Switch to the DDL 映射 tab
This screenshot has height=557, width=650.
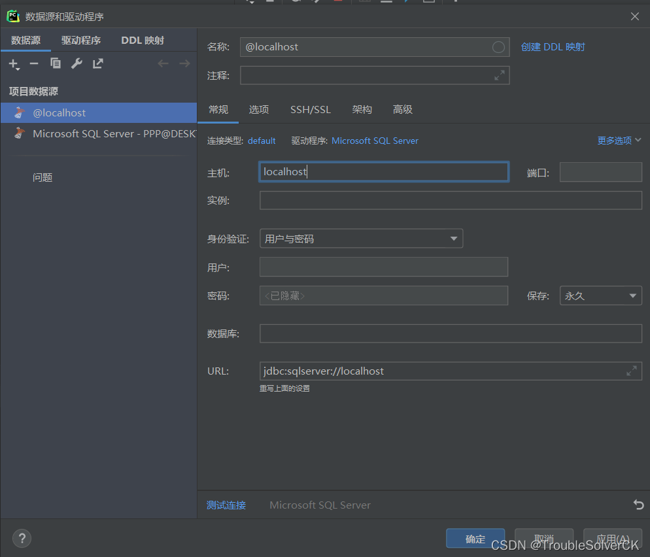[x=142, y=40]
